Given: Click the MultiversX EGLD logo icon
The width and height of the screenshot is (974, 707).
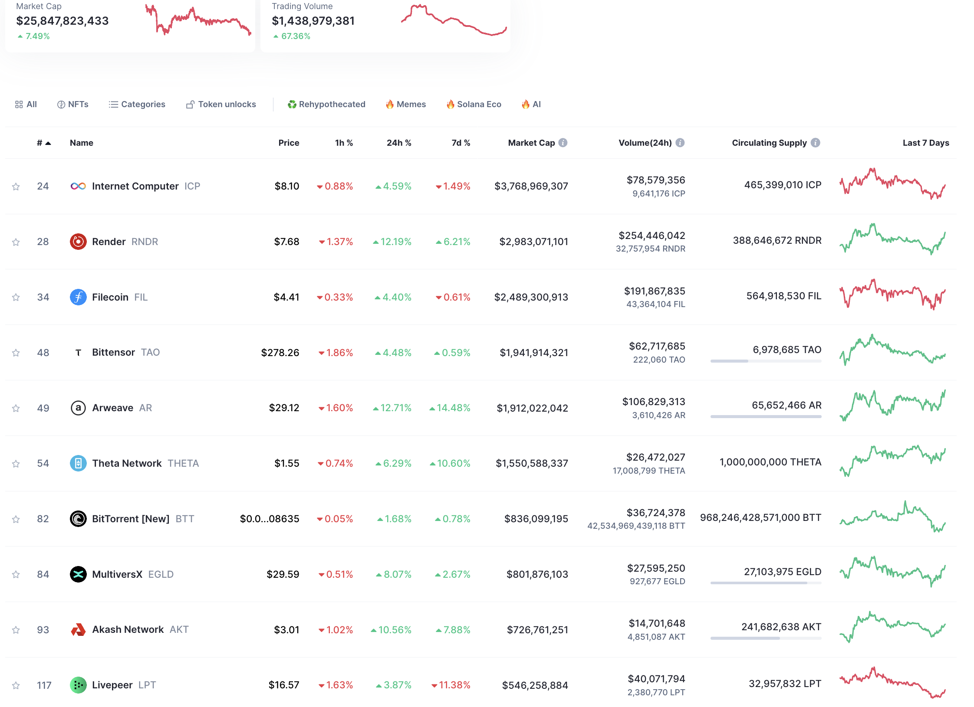Looking at the screenshot, I should pos(78,574).
